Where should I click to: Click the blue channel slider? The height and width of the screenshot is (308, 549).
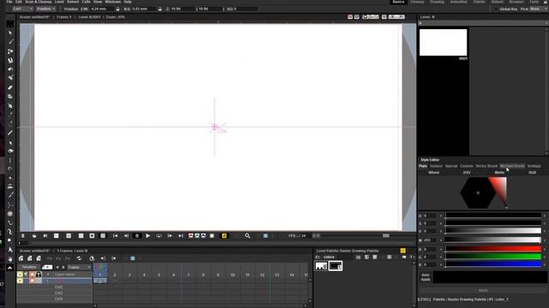493,264
